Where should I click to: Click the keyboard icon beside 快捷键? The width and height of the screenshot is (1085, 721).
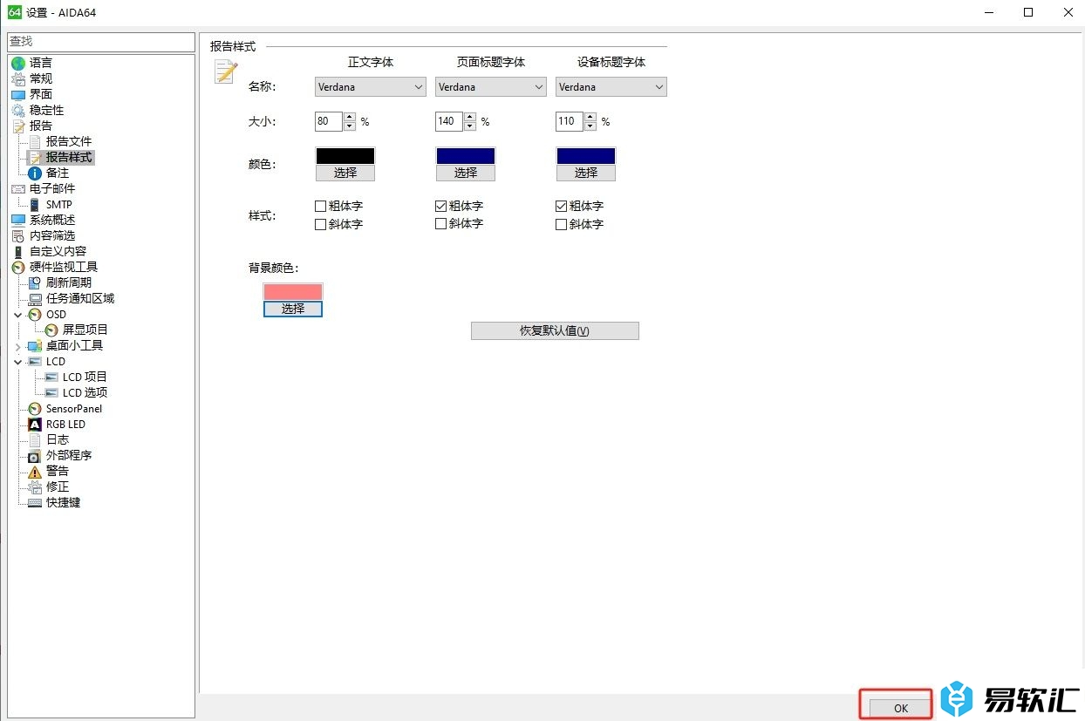[35, 502]
